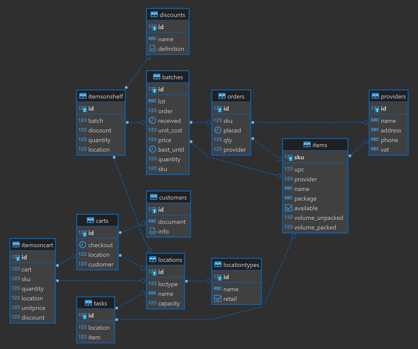Image resolution: width=418 pixels, height=349 pixels.
Task: Click the customers table icon
Action: coord(154,197)
